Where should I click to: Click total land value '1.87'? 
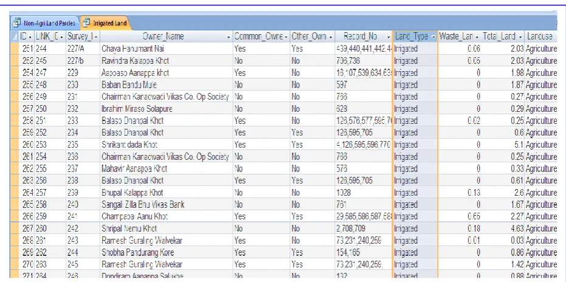click(x=503, y=84)
